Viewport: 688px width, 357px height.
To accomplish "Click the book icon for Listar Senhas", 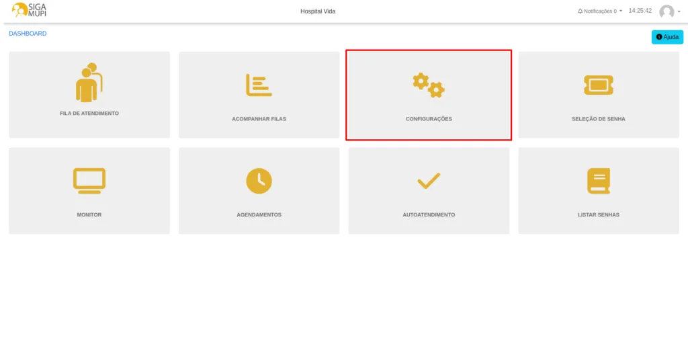I will 598,180.
